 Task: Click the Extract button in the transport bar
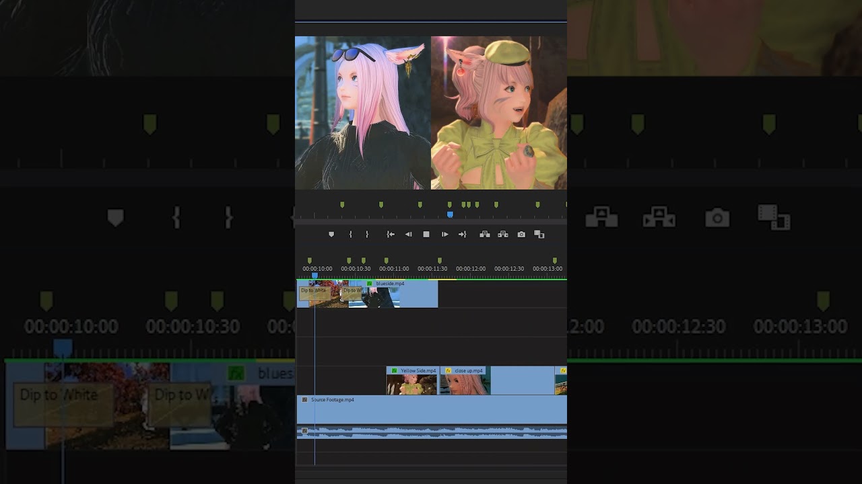pos(502,235)
